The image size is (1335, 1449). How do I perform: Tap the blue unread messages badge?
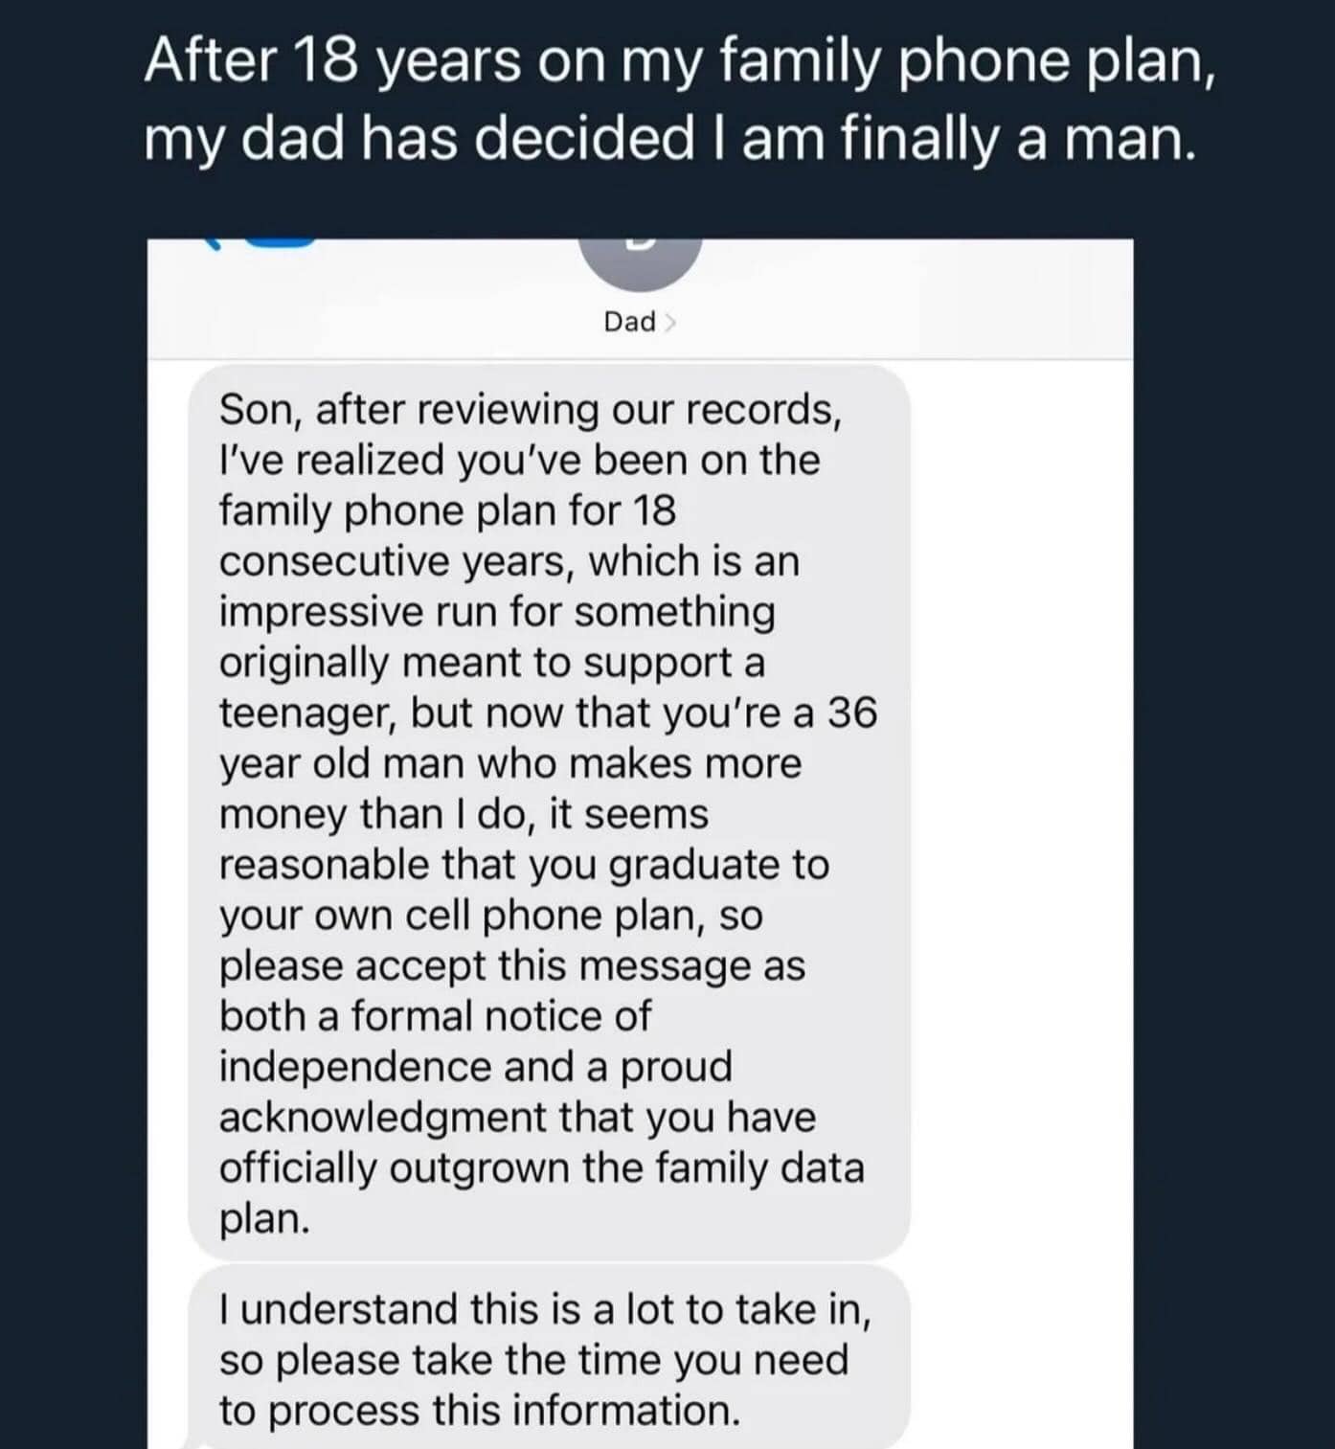280,243
